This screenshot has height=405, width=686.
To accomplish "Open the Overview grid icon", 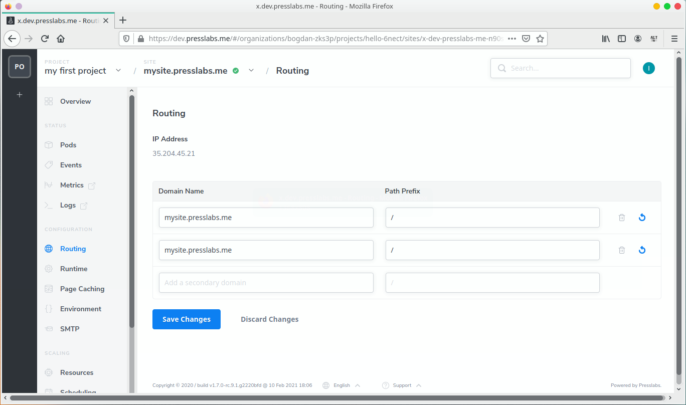I will [49, 101].
